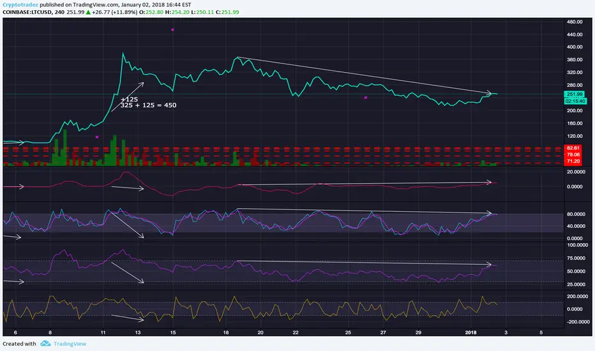Click the 400.00 price axis label
The image size is (595, 351).
(575, 47)
